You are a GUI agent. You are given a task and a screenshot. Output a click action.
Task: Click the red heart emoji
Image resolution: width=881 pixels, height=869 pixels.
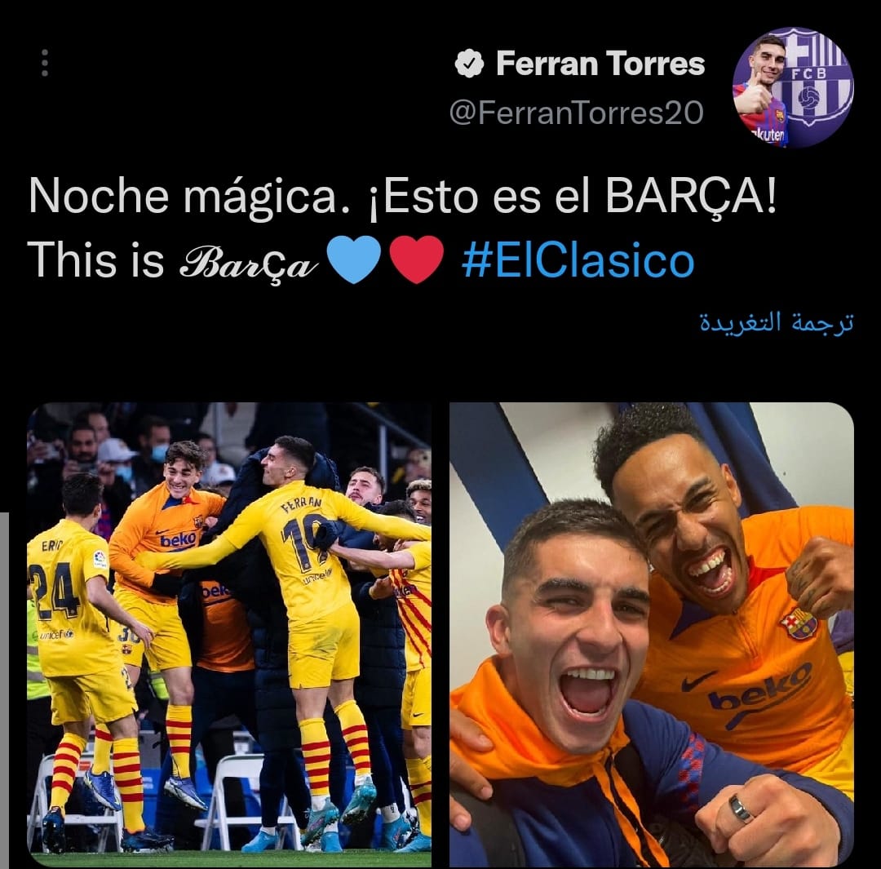416,259
